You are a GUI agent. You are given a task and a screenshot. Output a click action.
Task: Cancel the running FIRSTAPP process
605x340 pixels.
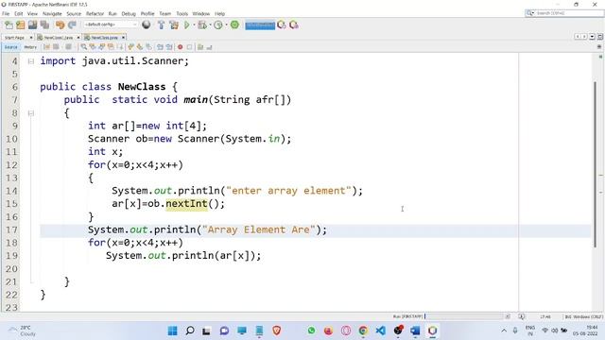click(508, 316)
